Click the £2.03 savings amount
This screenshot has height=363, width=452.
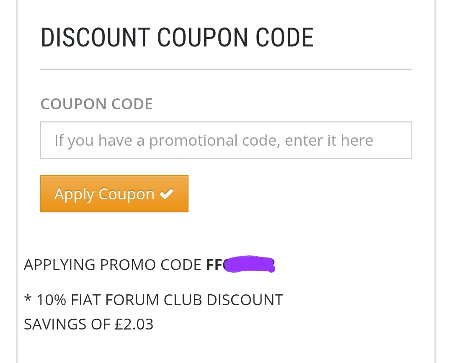click(x=134, y=324)
